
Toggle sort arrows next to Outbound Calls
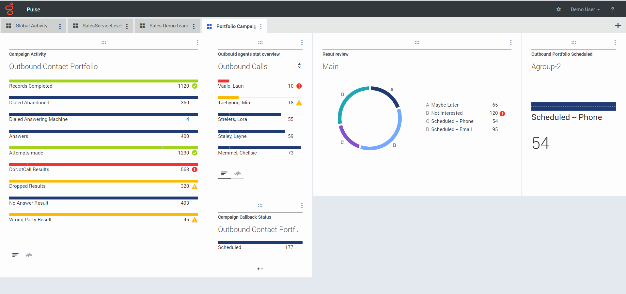pyautogui.click(x=299, y=66)
